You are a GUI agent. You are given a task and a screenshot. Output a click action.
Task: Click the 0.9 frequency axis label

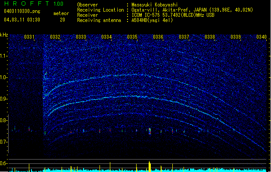[x=4, y=99]
